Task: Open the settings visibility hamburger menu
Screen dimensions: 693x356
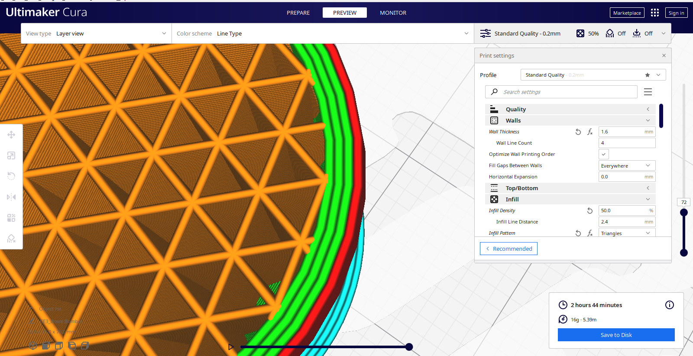Action: (x=648, y=92)
